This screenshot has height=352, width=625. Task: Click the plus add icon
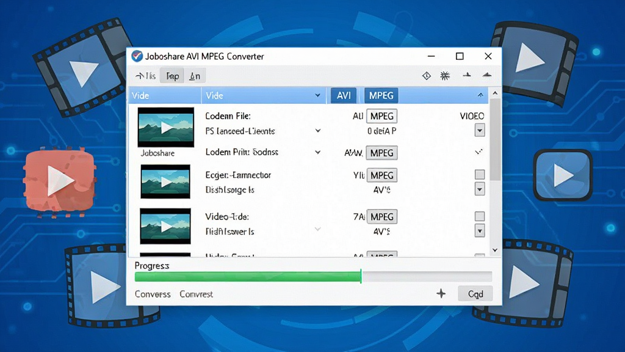click(x=441, y=294)
